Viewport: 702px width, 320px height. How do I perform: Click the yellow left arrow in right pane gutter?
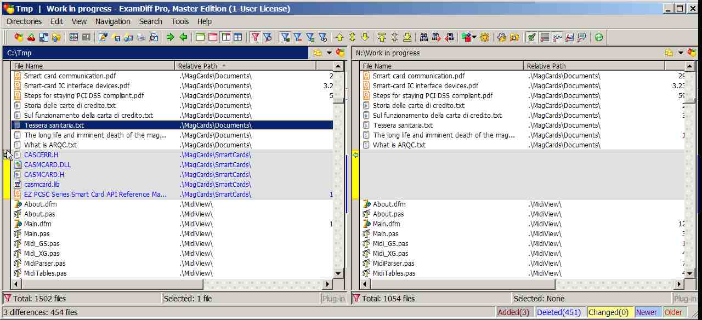355,155
